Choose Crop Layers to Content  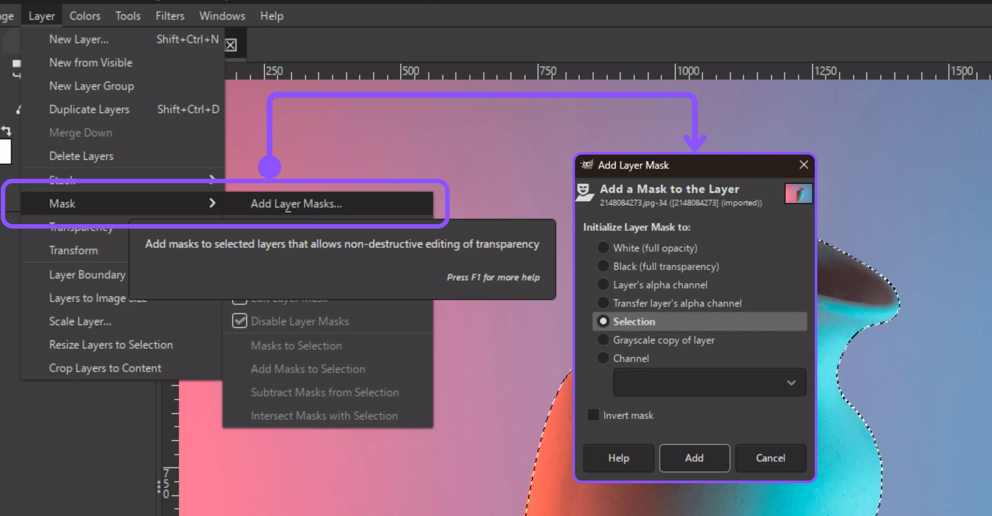122,368
